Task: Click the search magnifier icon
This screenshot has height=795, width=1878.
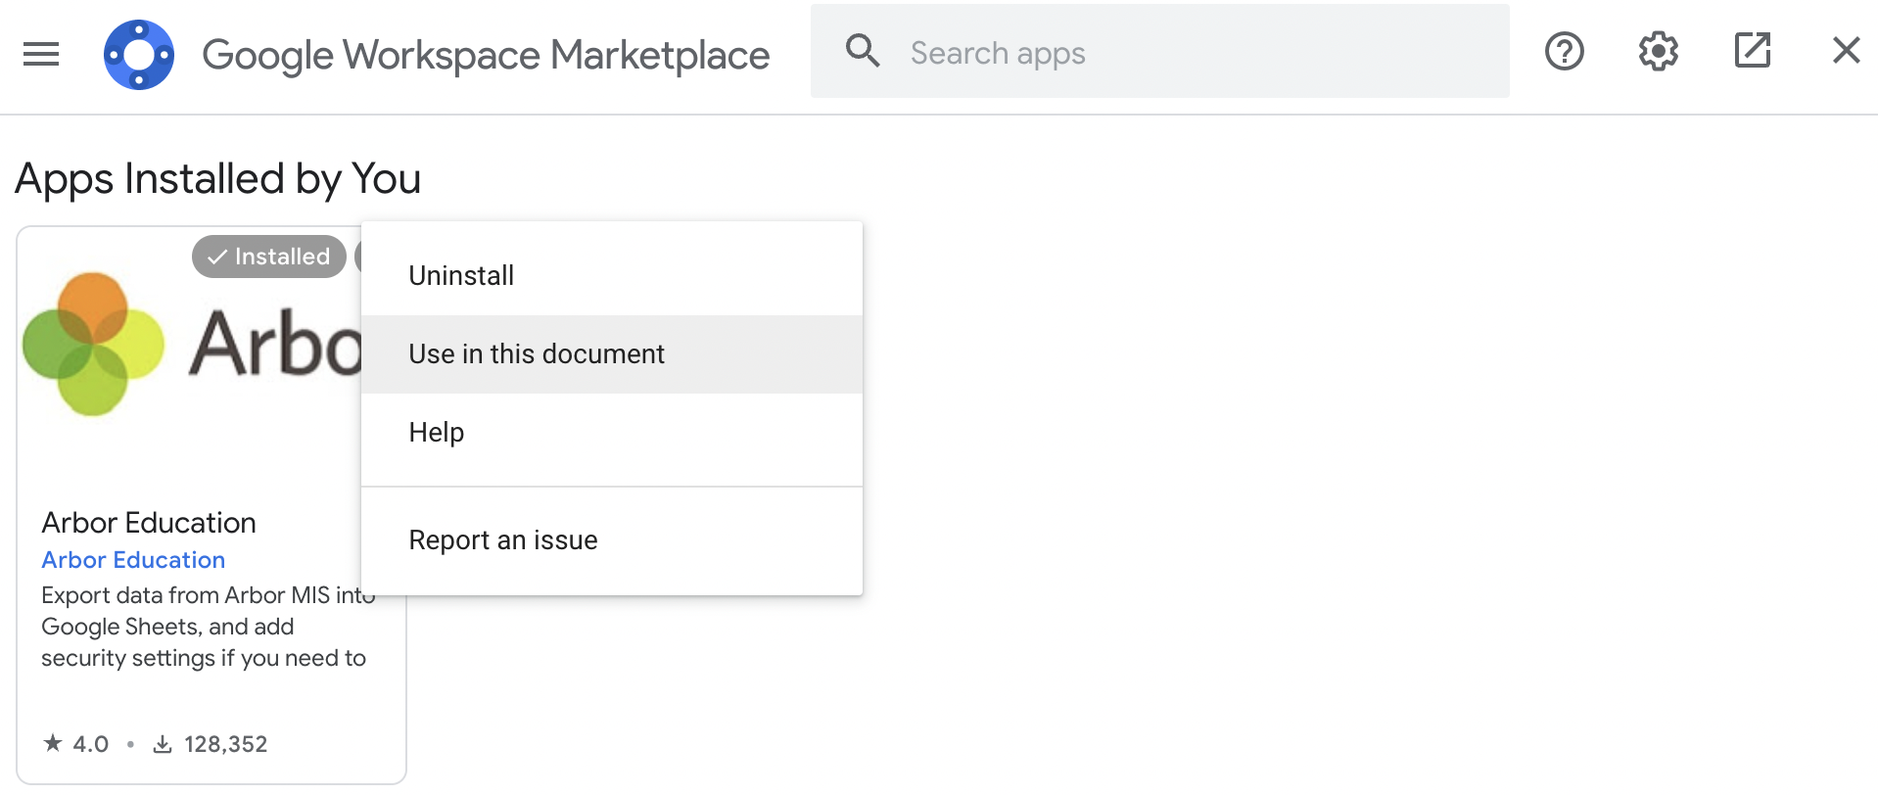Action: point(863,51)
